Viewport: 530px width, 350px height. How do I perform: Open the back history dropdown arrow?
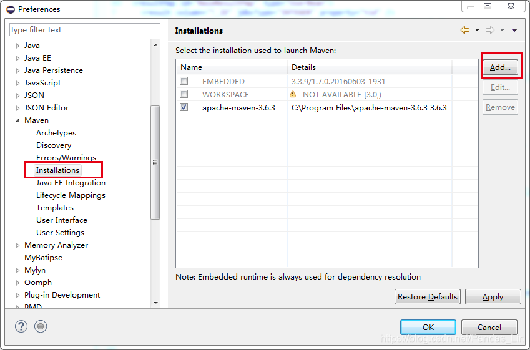[x=477, y=30]
